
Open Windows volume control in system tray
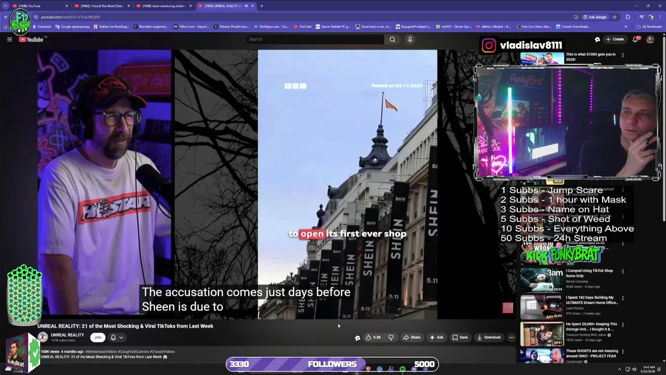tap(634, 369)
